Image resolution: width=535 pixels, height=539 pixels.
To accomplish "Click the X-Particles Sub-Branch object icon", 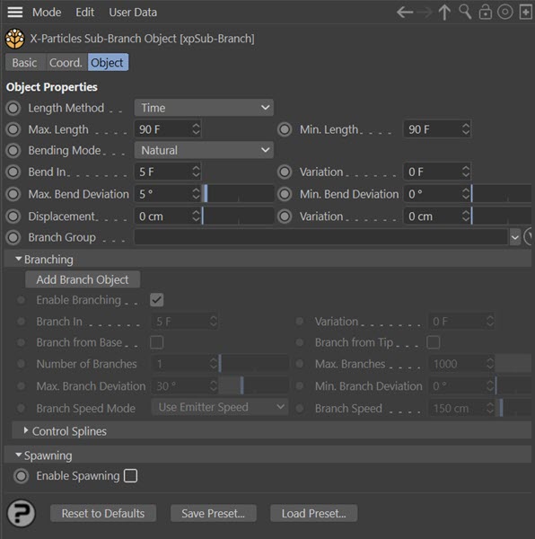I will click(14, 39).
